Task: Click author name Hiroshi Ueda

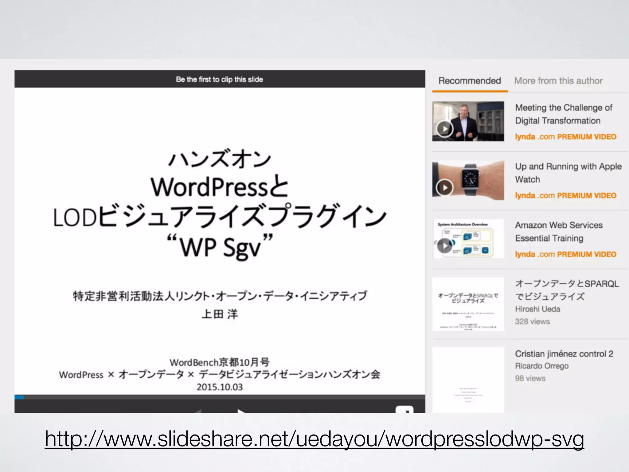Action: coord(537,309)
